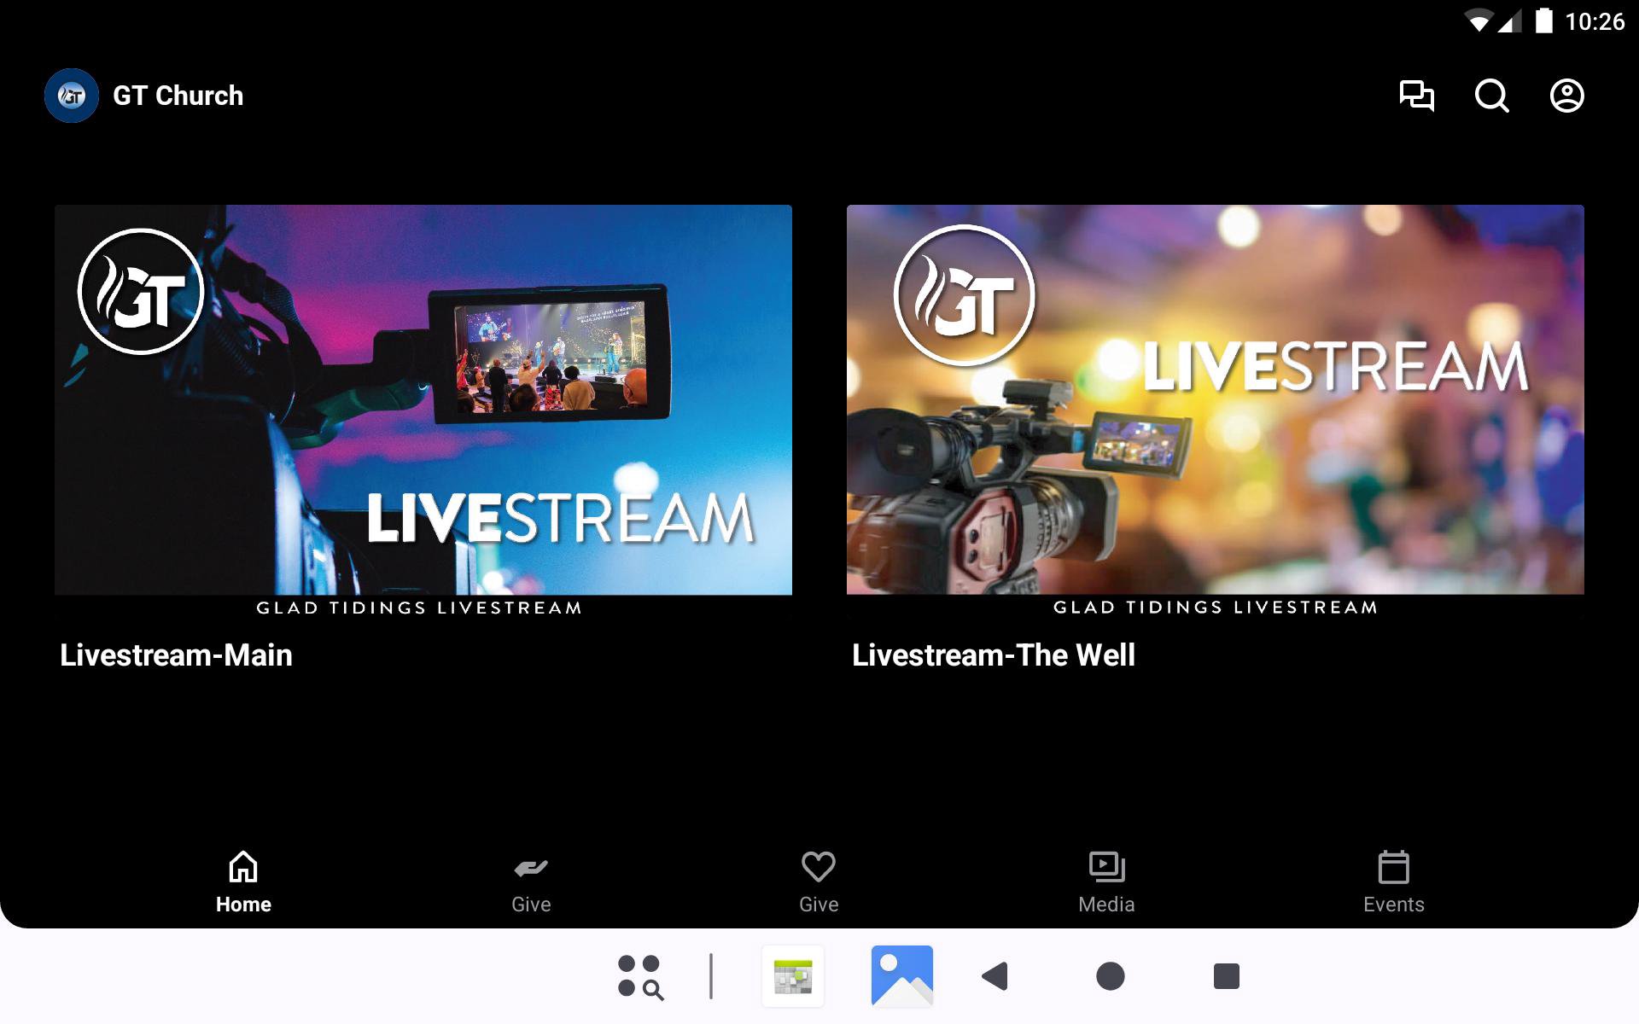Tap the GT Church logo avatar
This screenshot has height=1024, width=1639.
(x=72, y=96)
